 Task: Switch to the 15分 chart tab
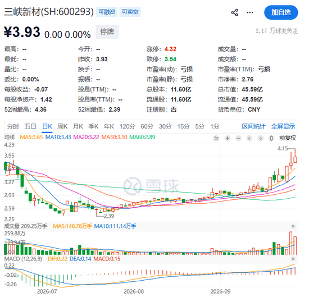[183, 126]
